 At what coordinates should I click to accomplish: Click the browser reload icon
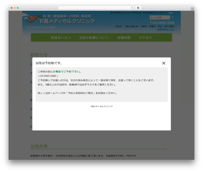pos(132,8)
